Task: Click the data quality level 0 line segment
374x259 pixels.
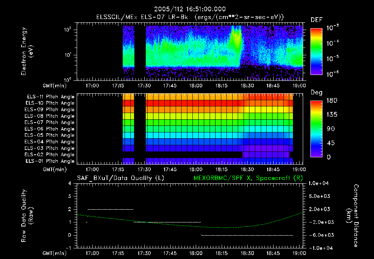Action: (x=247, y=235)
